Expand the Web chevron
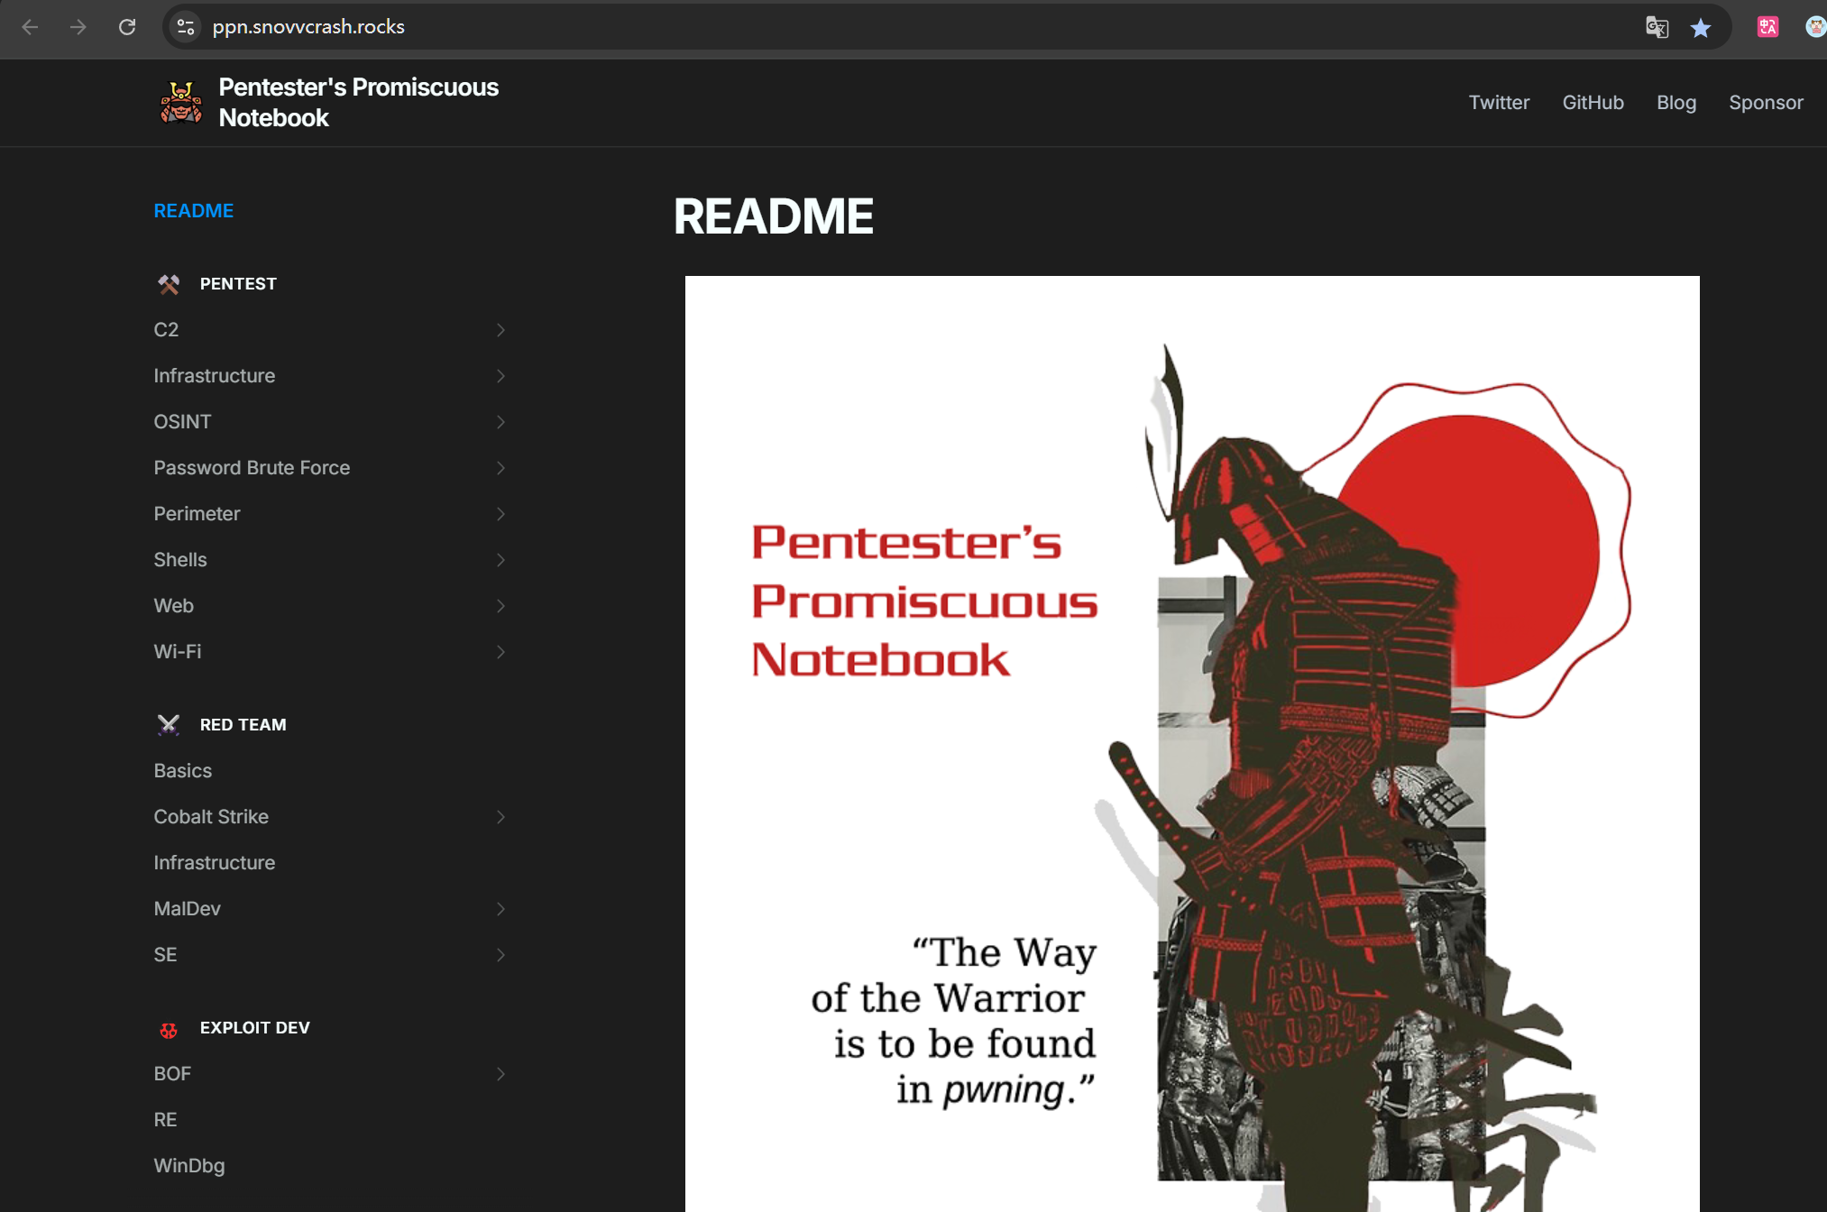The height and width of the screenshot is (1212, 1827). (x=500, y=606)
